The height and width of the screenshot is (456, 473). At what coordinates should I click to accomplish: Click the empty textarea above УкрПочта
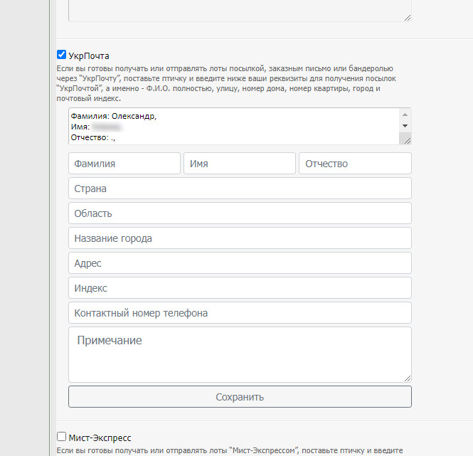point(240,10)
